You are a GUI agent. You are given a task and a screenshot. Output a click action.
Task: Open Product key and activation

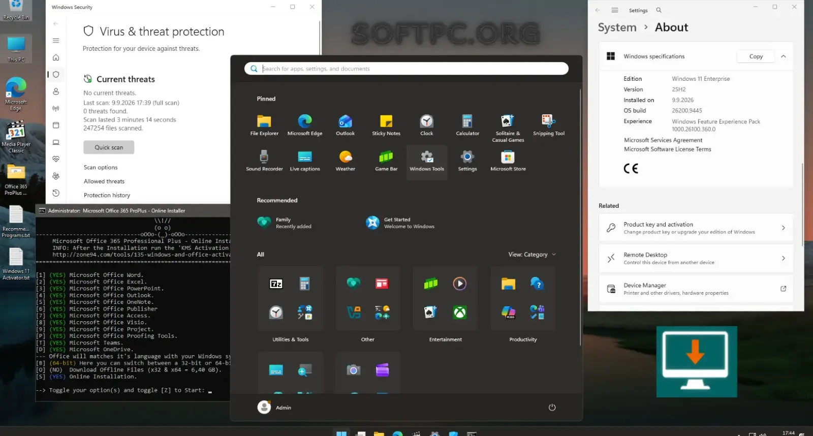point(696,228)
